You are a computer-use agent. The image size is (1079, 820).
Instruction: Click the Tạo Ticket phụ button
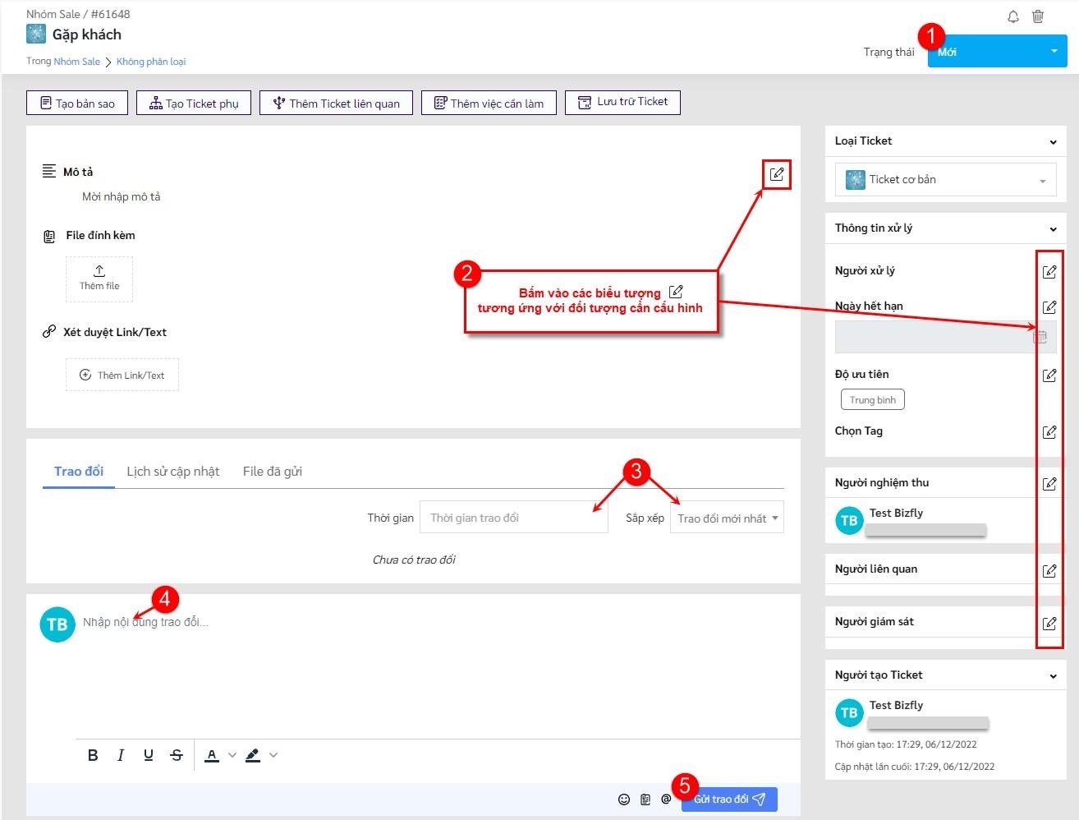pyautogui.click(x=194, y=103)
